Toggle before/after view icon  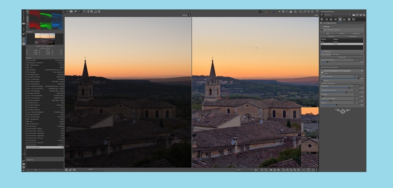pos(75,12)
